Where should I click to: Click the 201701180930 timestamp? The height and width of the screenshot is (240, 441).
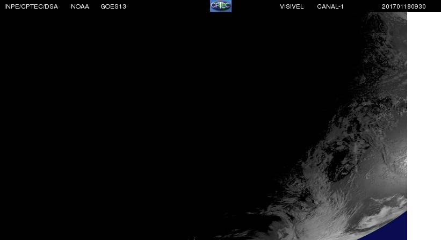(403, 6)
